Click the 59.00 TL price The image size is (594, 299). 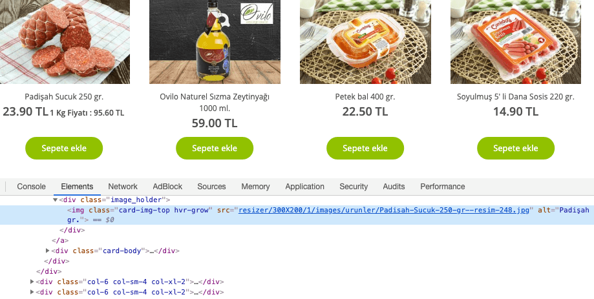tap(215, 123)
